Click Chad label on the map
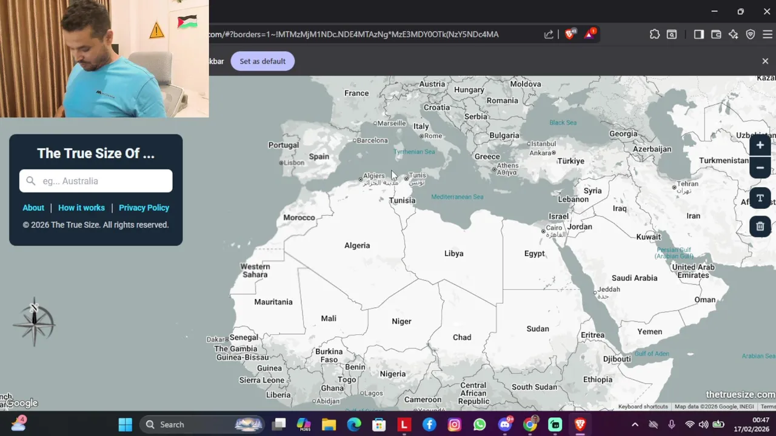The image size is (776, 436). [x=462, y=337]
